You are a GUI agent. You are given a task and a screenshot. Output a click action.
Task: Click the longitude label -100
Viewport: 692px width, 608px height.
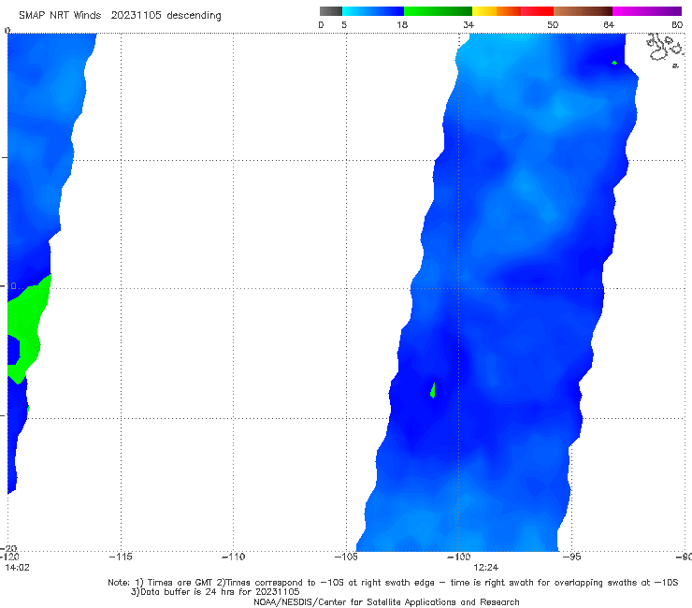coord(458,557)
